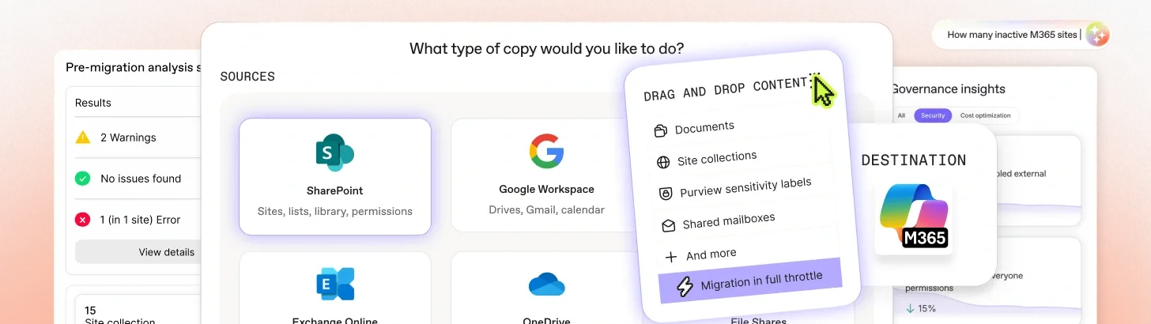
Task: Choose the Google Workspace source card
Action: click(545, 175)
